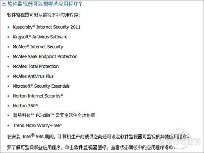Click McAfee Total Protection item
The image size is (204, 153).
36,67
